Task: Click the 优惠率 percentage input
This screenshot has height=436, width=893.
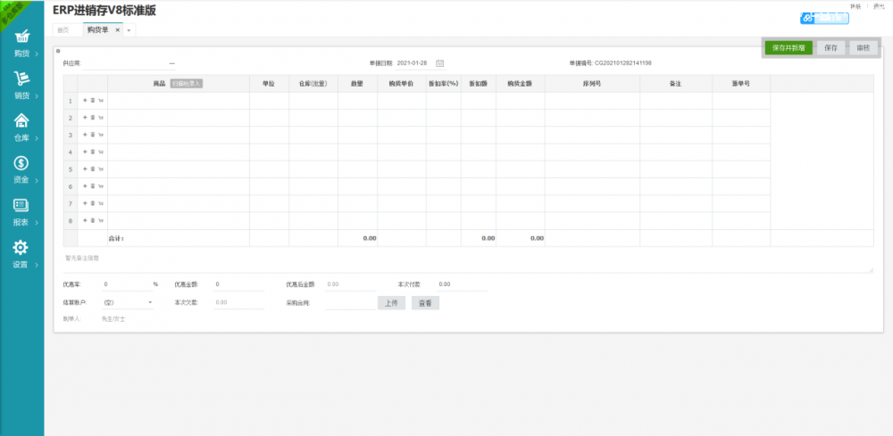Action: (x=127, y=284)
